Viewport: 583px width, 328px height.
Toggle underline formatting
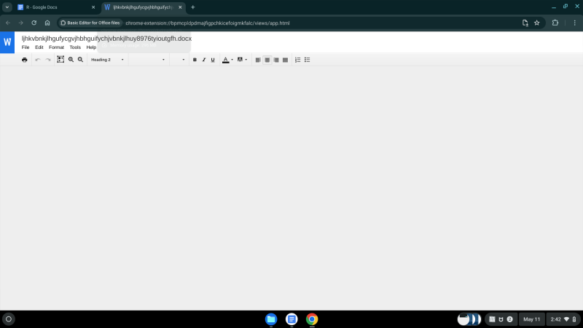[x=213, y=60]
